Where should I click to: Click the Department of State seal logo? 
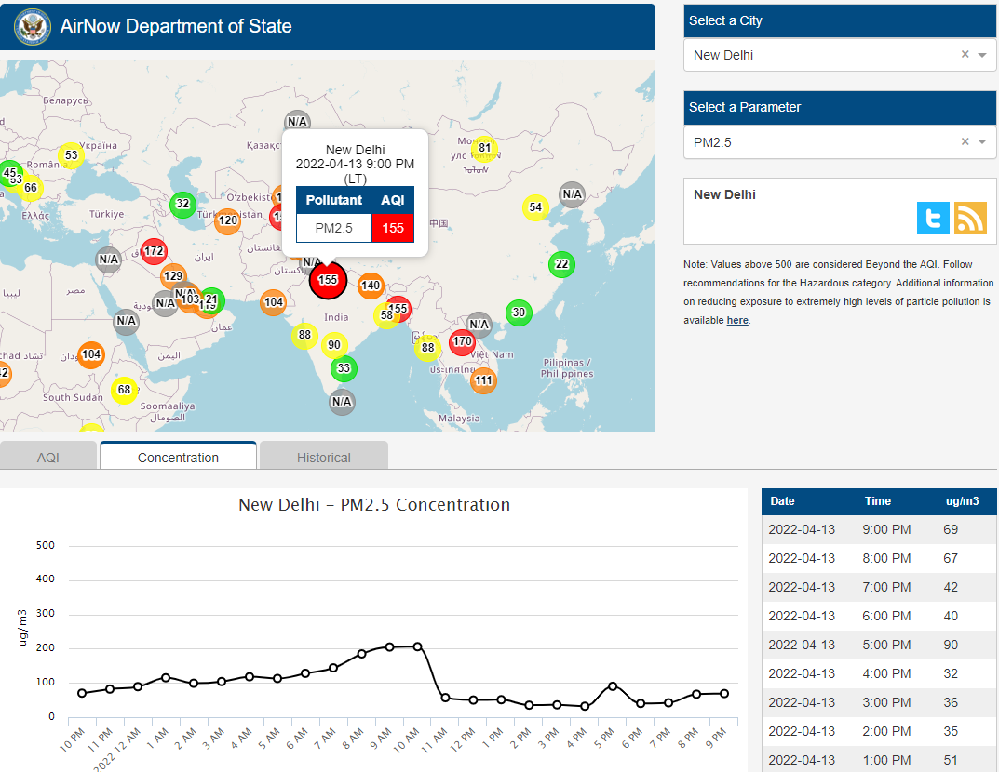point(32,27)
